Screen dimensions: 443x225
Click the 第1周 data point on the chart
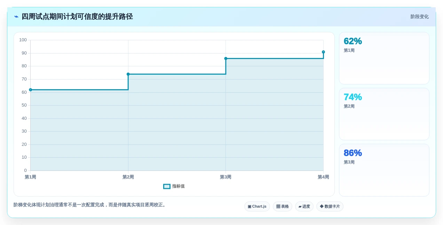pos(31,90)
